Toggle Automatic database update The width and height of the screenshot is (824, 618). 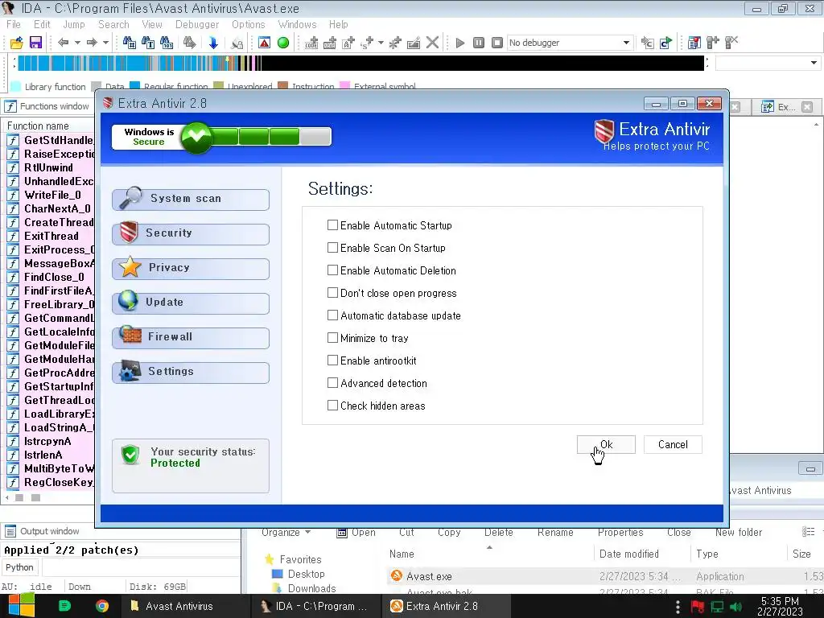332,315
